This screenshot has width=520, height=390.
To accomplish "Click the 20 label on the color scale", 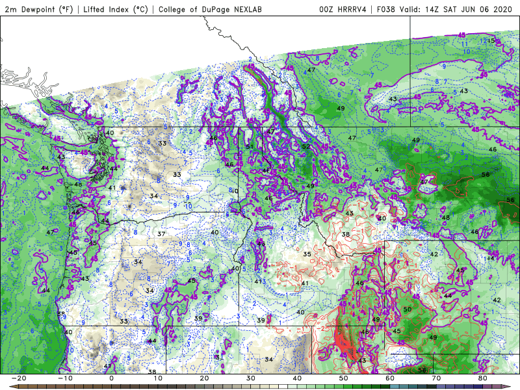I will pos(204,378).
